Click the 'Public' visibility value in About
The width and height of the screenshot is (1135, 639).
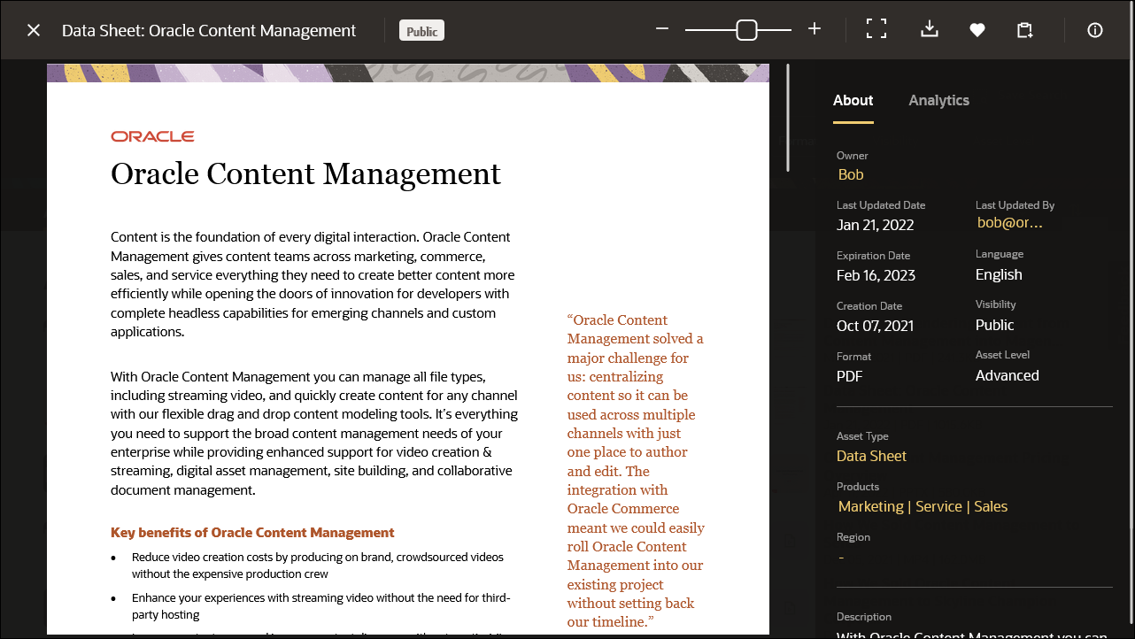[x=995, y=326]
